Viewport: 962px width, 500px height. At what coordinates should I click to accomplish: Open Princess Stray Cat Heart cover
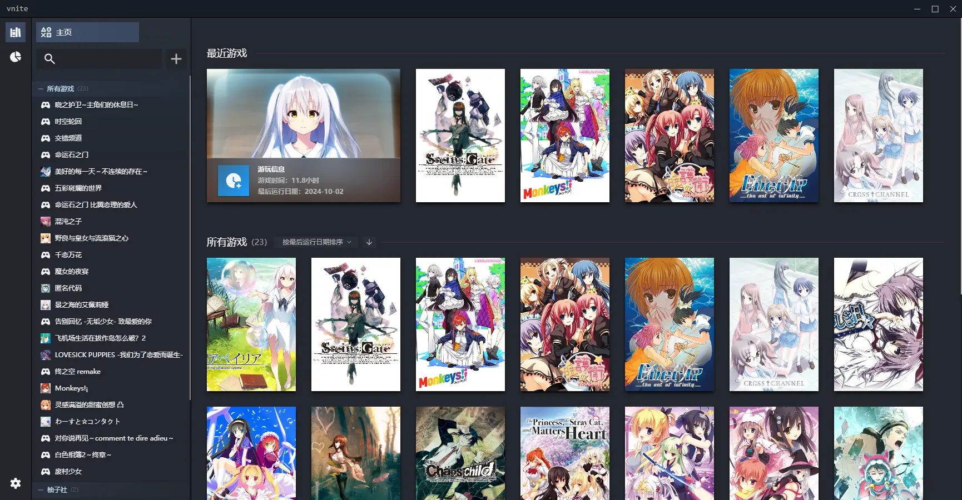click(565, 453)
